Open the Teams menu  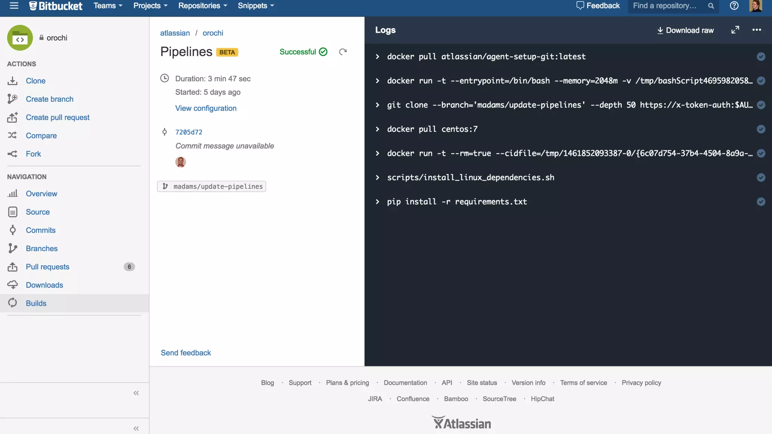(108, 6)
